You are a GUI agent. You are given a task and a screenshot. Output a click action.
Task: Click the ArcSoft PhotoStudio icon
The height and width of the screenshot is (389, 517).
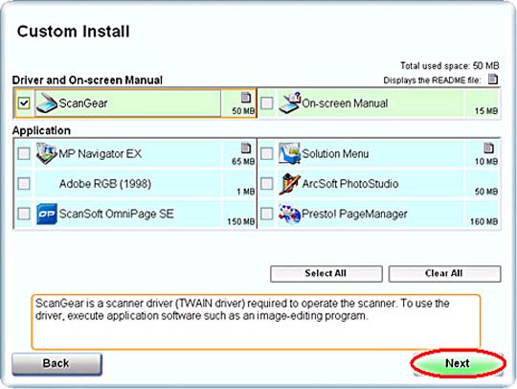[289, 183]
